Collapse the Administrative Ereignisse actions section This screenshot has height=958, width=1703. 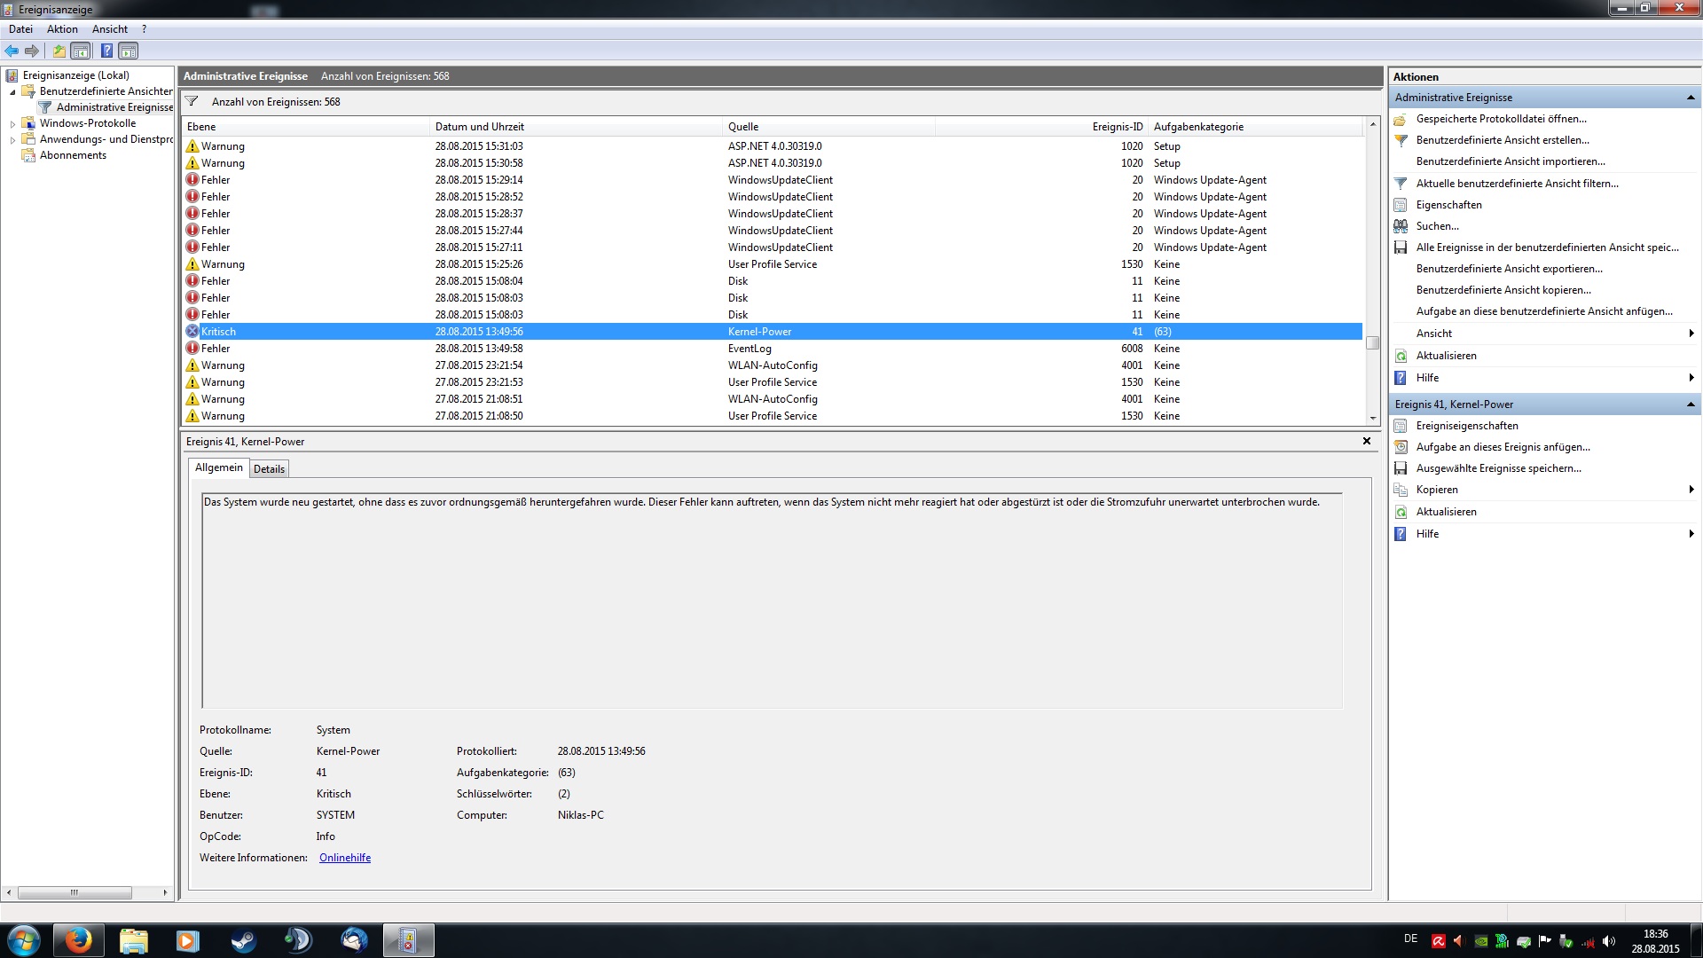[1690, 98]
